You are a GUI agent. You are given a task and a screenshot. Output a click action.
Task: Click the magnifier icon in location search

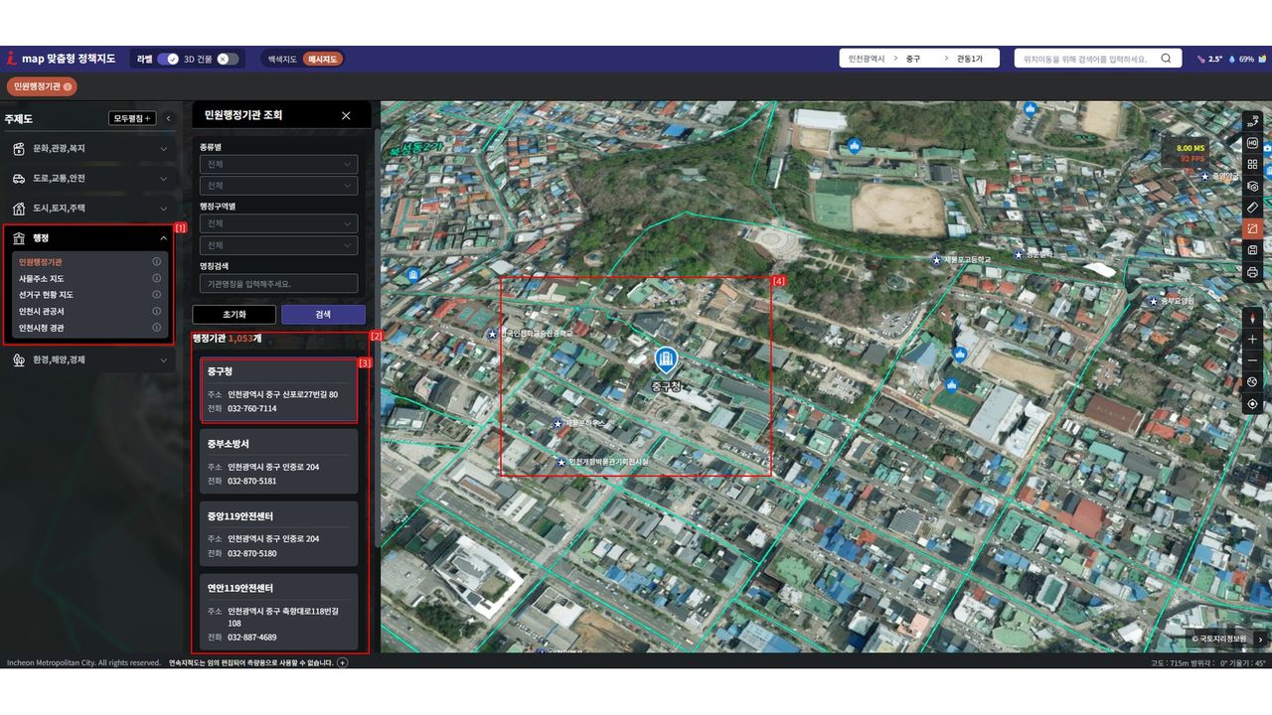pyautogui.click(x=1166, y=59)
